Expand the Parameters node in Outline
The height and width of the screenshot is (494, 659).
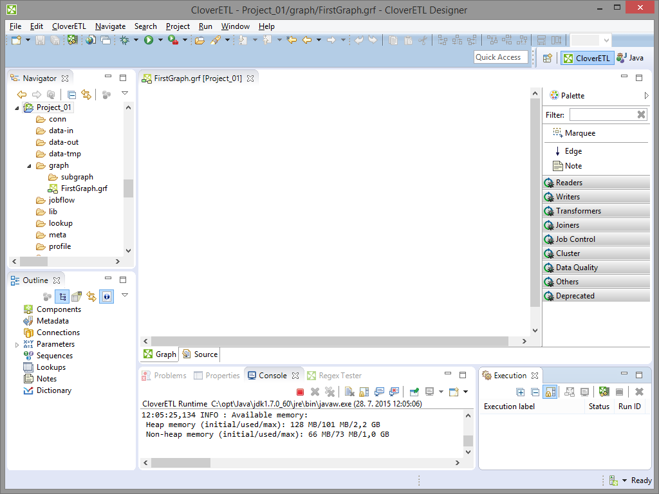coord(17,345)
